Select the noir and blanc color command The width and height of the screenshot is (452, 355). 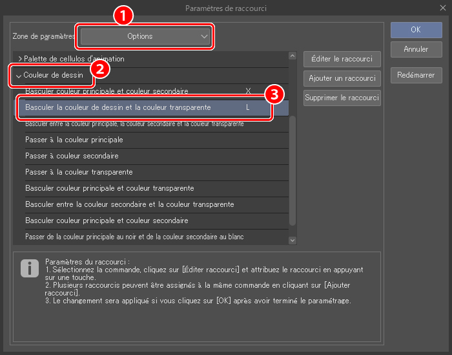tap(134, 237)
